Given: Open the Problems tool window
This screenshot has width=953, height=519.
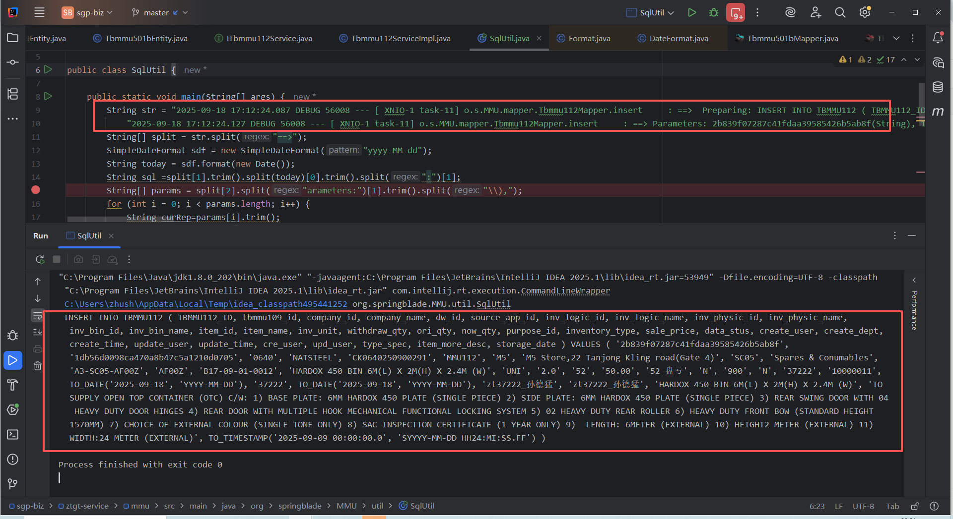Looking at the screenshot, I should coord(13,460).
